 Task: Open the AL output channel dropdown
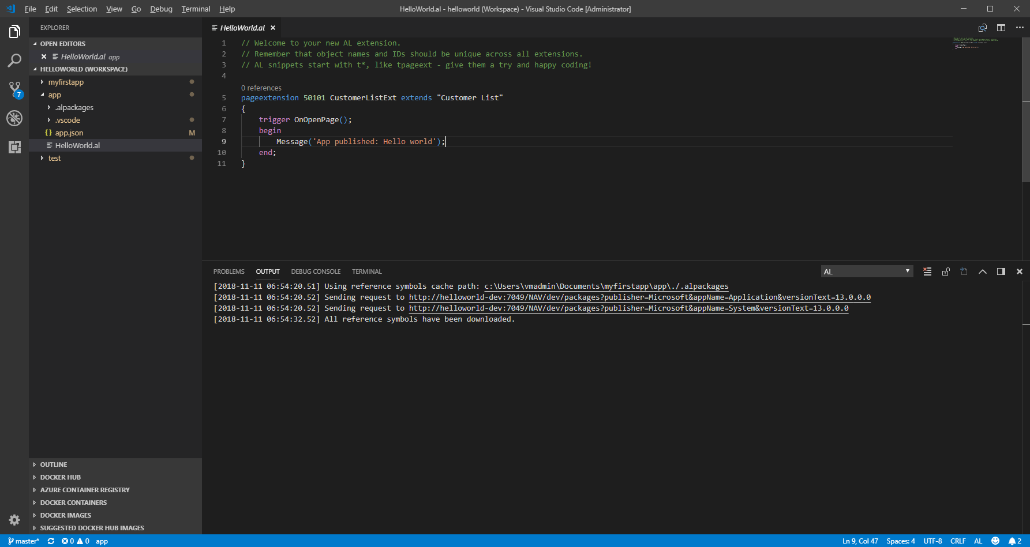tap(867, 271)
